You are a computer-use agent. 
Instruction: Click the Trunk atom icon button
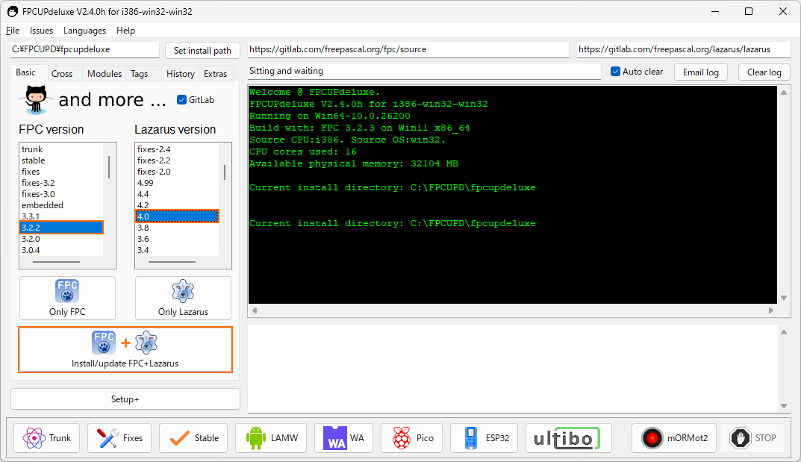(x=46, y=438)
